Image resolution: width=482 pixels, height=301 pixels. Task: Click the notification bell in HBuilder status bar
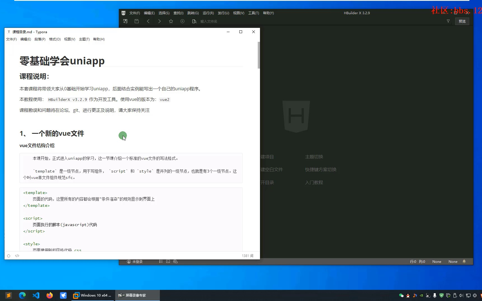464,261
